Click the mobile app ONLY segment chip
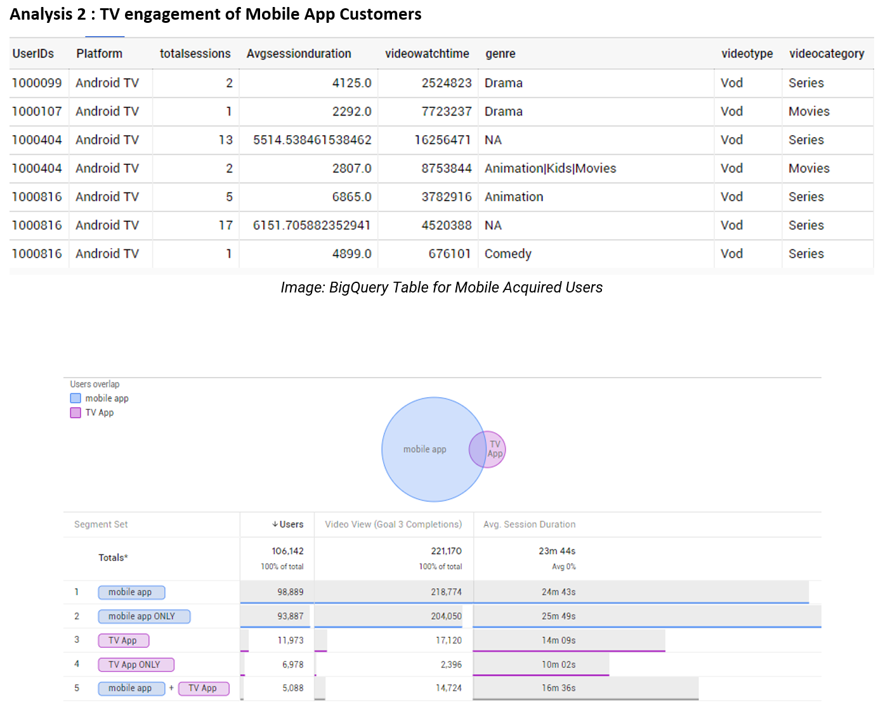 tap(145, 617)
